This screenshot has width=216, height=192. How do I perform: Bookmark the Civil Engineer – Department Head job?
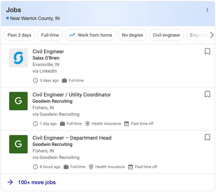[207, 137]
